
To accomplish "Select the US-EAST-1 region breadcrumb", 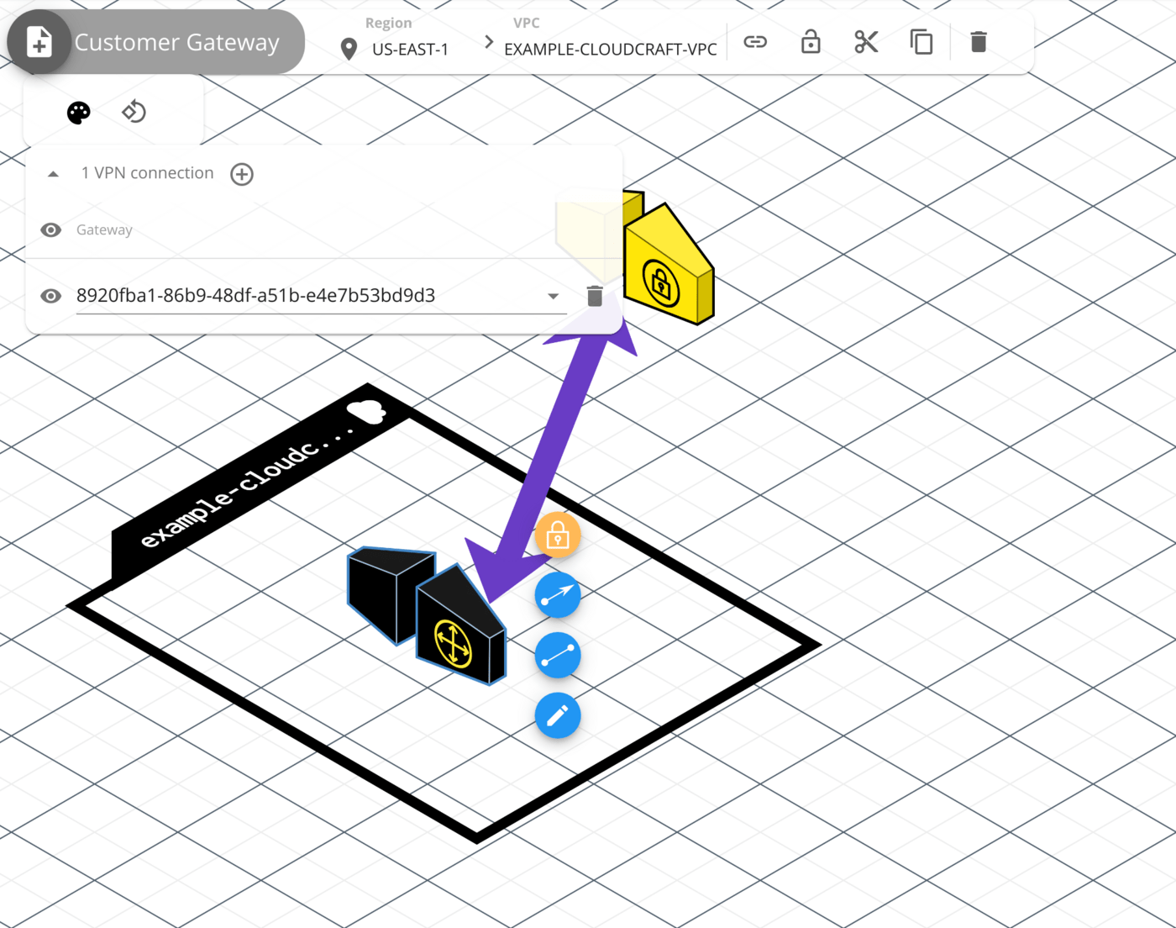I will pos(410,50).
